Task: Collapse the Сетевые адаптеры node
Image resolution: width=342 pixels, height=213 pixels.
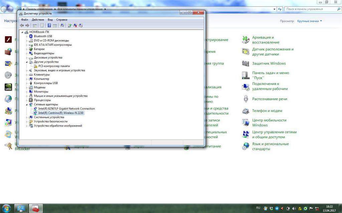Action: tap(27, 105)
